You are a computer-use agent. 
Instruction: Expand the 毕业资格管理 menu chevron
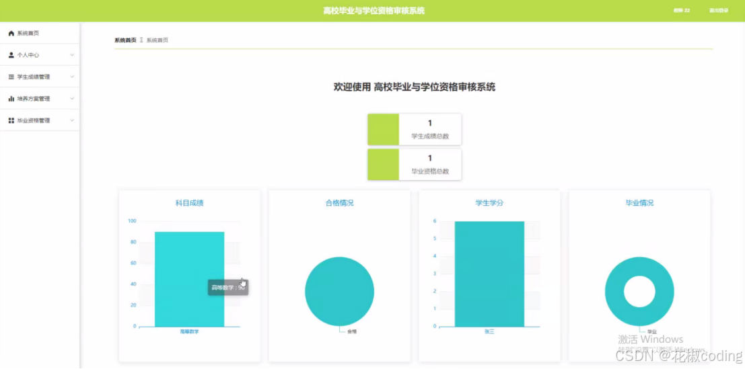click(72, 120)
